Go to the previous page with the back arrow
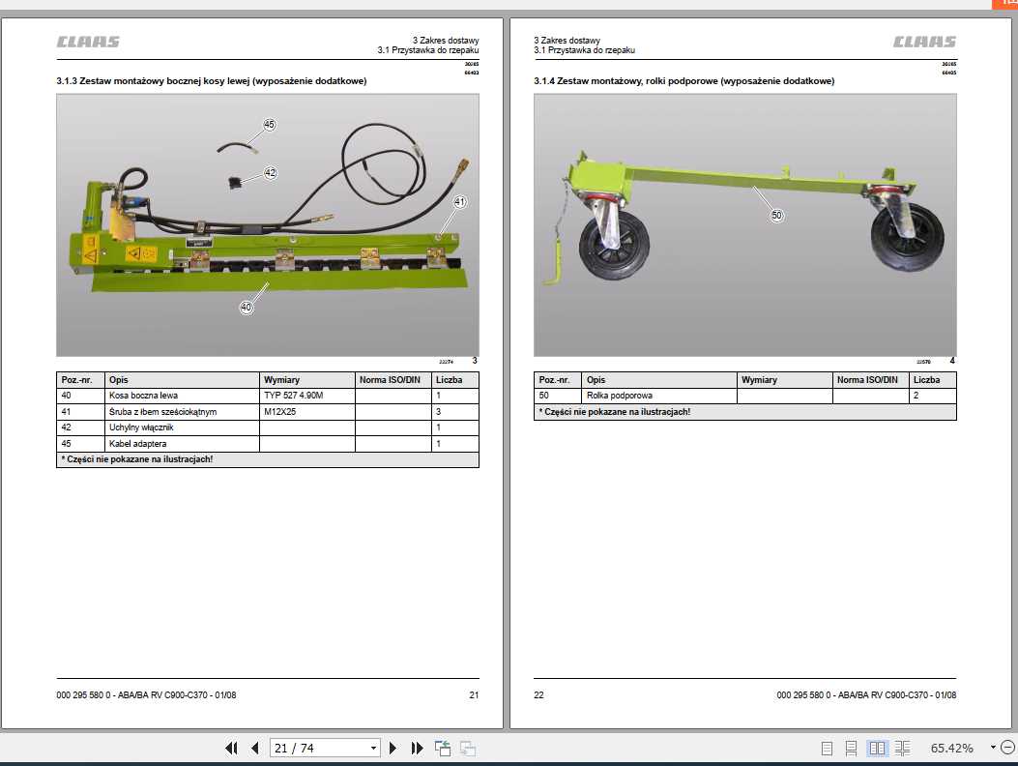The image size is (1018, 766). click(254, 748)
